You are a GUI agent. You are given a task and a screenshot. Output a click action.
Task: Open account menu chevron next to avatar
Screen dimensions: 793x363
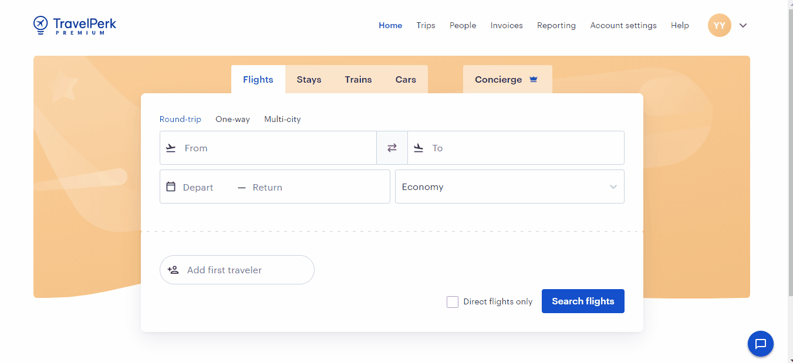pos(743,25)
